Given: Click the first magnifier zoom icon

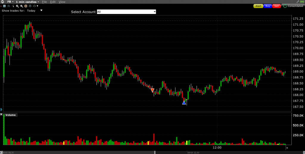Looking at the screenshot, I should click(17, 6).
